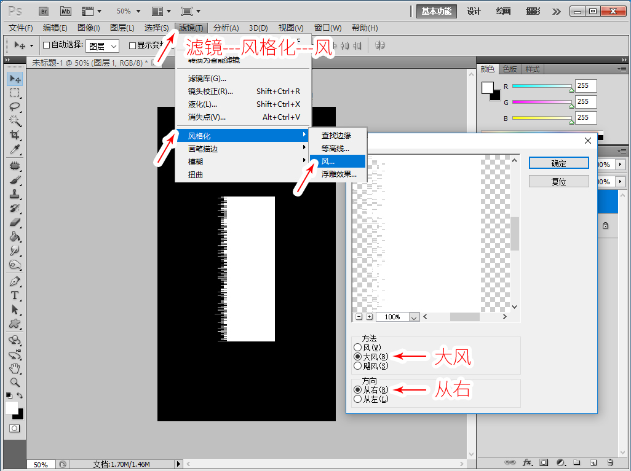631x471 pixels.
Task: Open the 文件(F) menu
Action: tap(20, 28)
